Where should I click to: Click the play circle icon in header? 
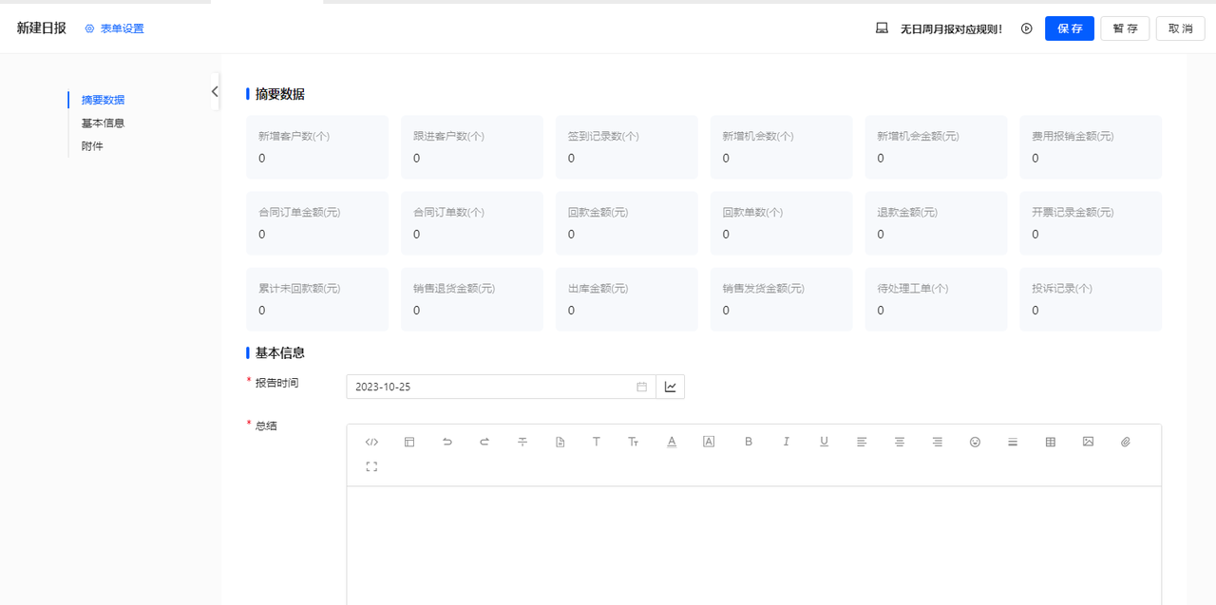1027,28
